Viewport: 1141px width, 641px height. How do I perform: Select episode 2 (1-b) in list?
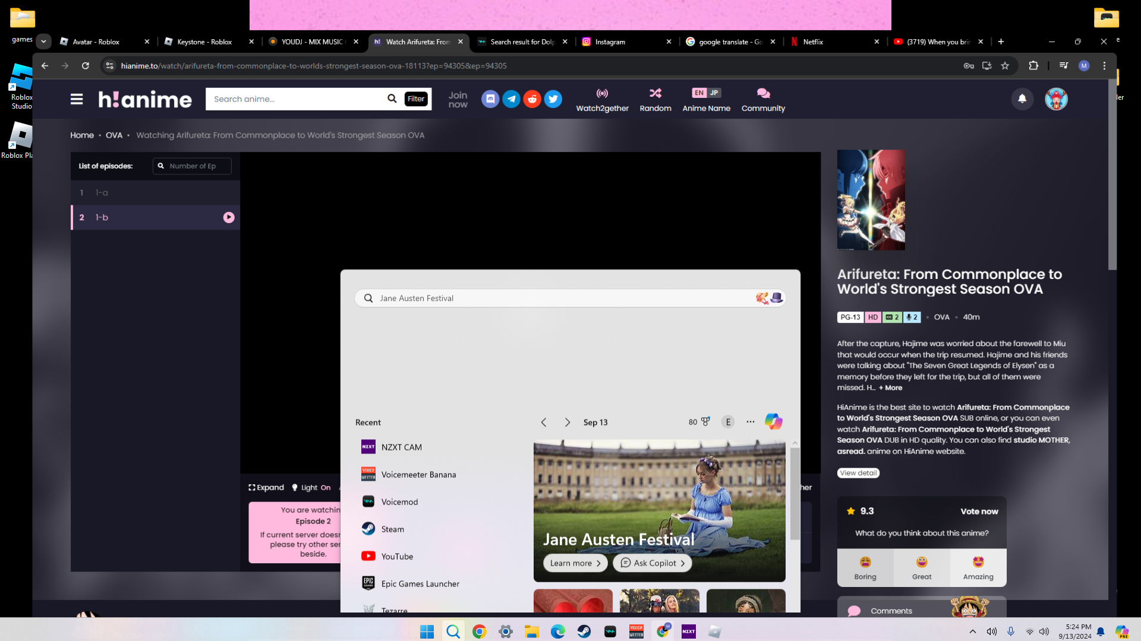tap(155, 217)
